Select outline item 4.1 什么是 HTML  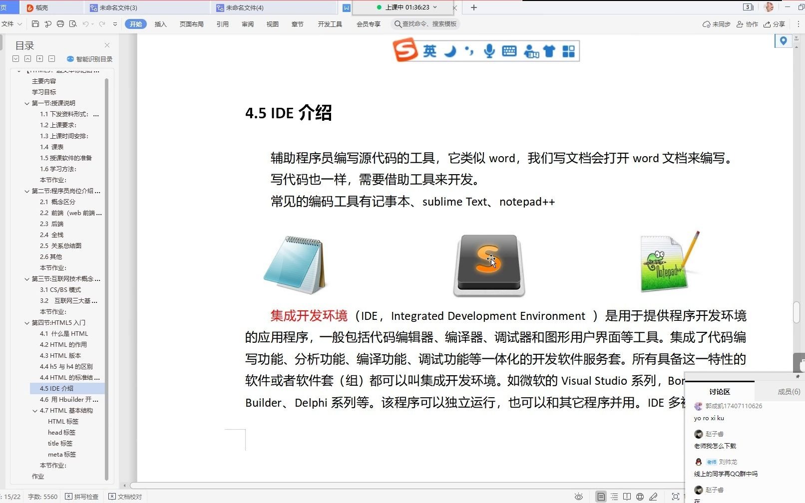(64, 334)
